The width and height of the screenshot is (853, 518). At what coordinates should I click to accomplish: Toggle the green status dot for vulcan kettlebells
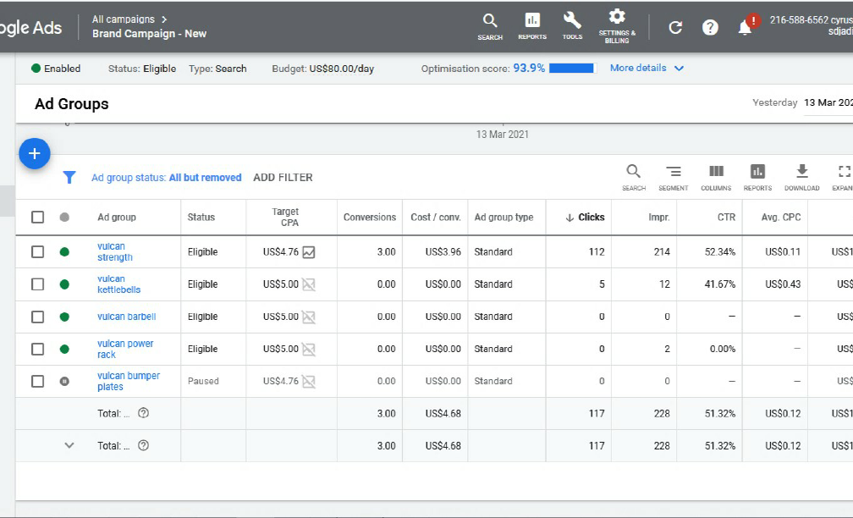[x=64, y=284]
